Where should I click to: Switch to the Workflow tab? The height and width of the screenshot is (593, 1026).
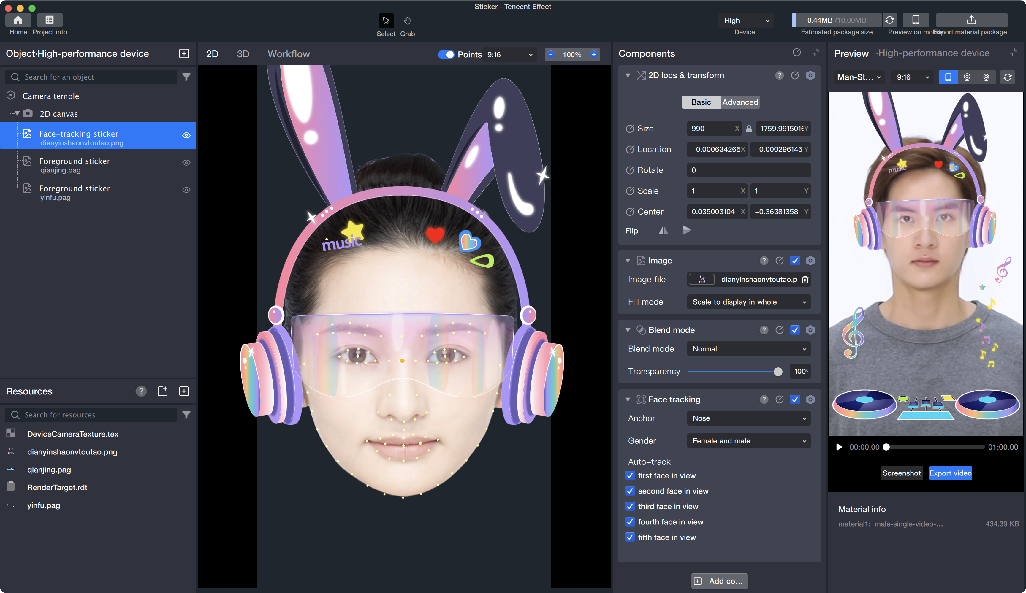tap(289, 54)
